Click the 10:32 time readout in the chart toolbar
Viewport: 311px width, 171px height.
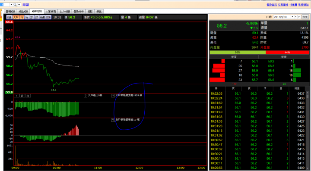(57, 17)
